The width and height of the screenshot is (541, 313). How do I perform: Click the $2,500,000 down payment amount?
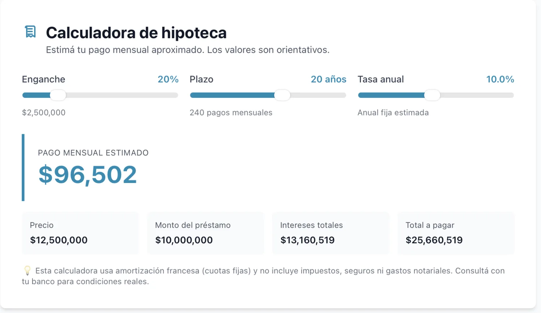[44, 113]
